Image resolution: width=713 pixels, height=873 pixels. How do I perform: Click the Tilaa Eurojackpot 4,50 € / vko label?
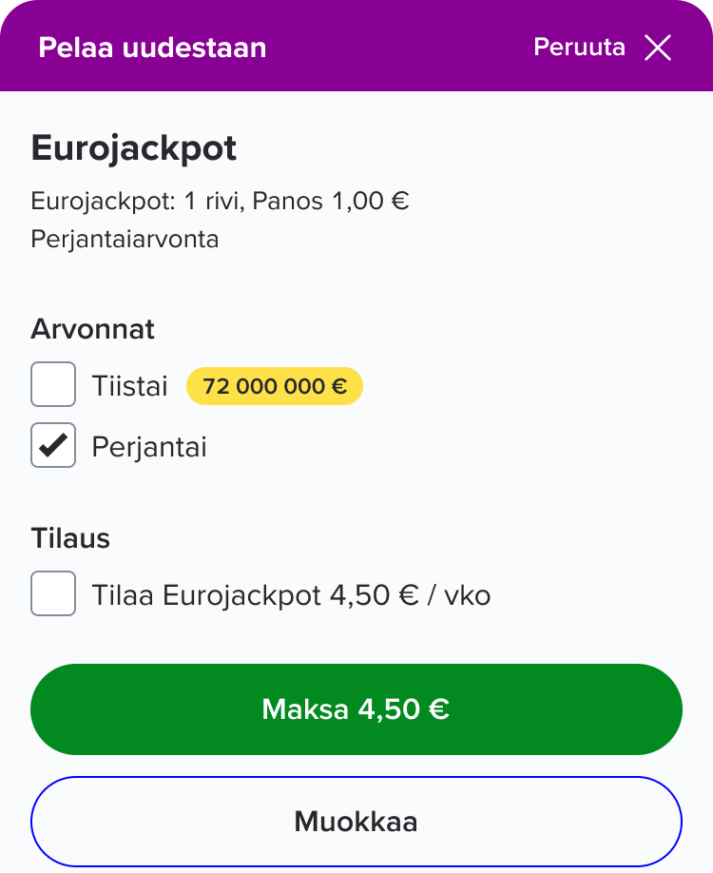[x=291, y=595]
